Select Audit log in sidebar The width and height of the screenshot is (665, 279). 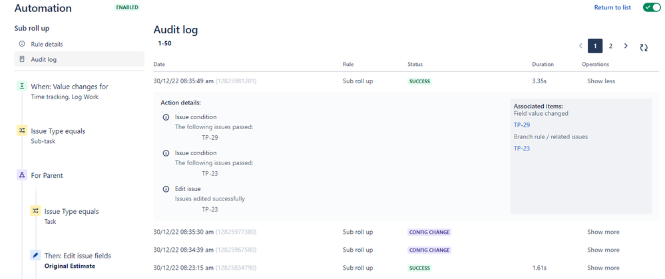(79, 59)
